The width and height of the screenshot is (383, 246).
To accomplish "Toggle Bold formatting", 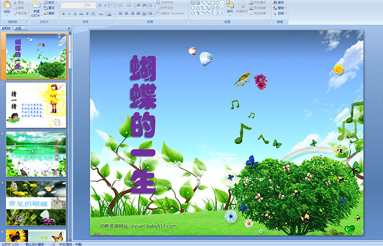I will pyautogui.click(x=63, y=13).
